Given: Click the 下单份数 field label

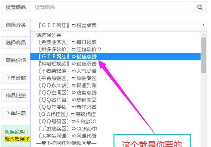Looking at the screenshot, I should (x=16, y=78).
